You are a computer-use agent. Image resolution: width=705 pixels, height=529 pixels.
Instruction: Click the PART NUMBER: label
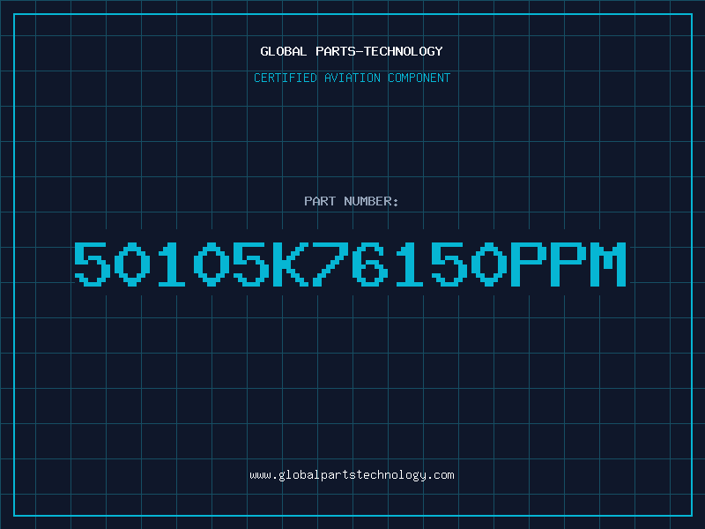(x=351, y=201)
